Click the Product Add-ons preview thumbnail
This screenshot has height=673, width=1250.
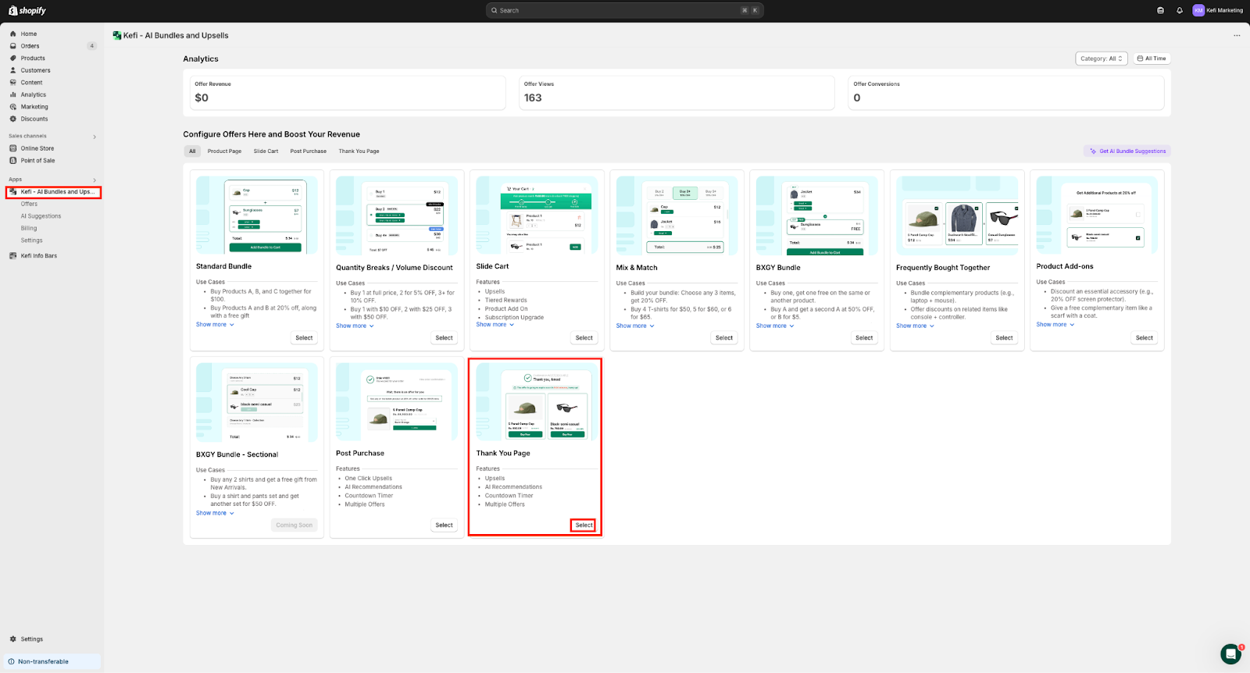point(1097,215)
